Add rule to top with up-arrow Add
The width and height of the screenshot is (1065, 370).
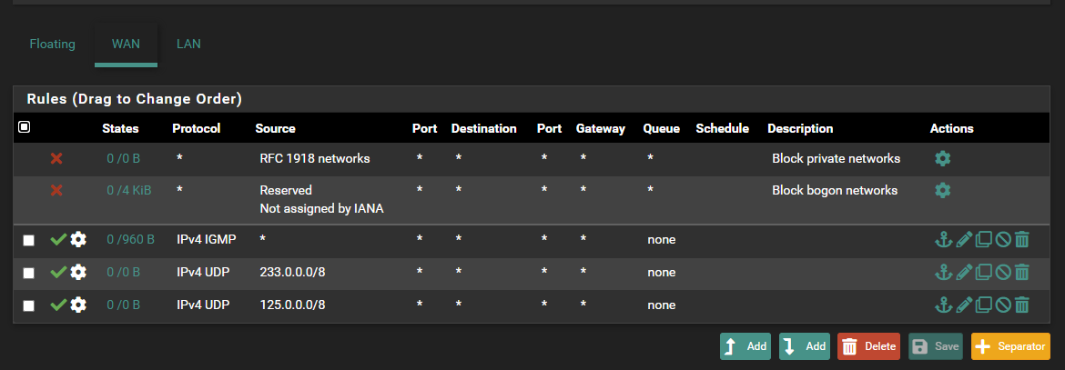tap(745, 346)
